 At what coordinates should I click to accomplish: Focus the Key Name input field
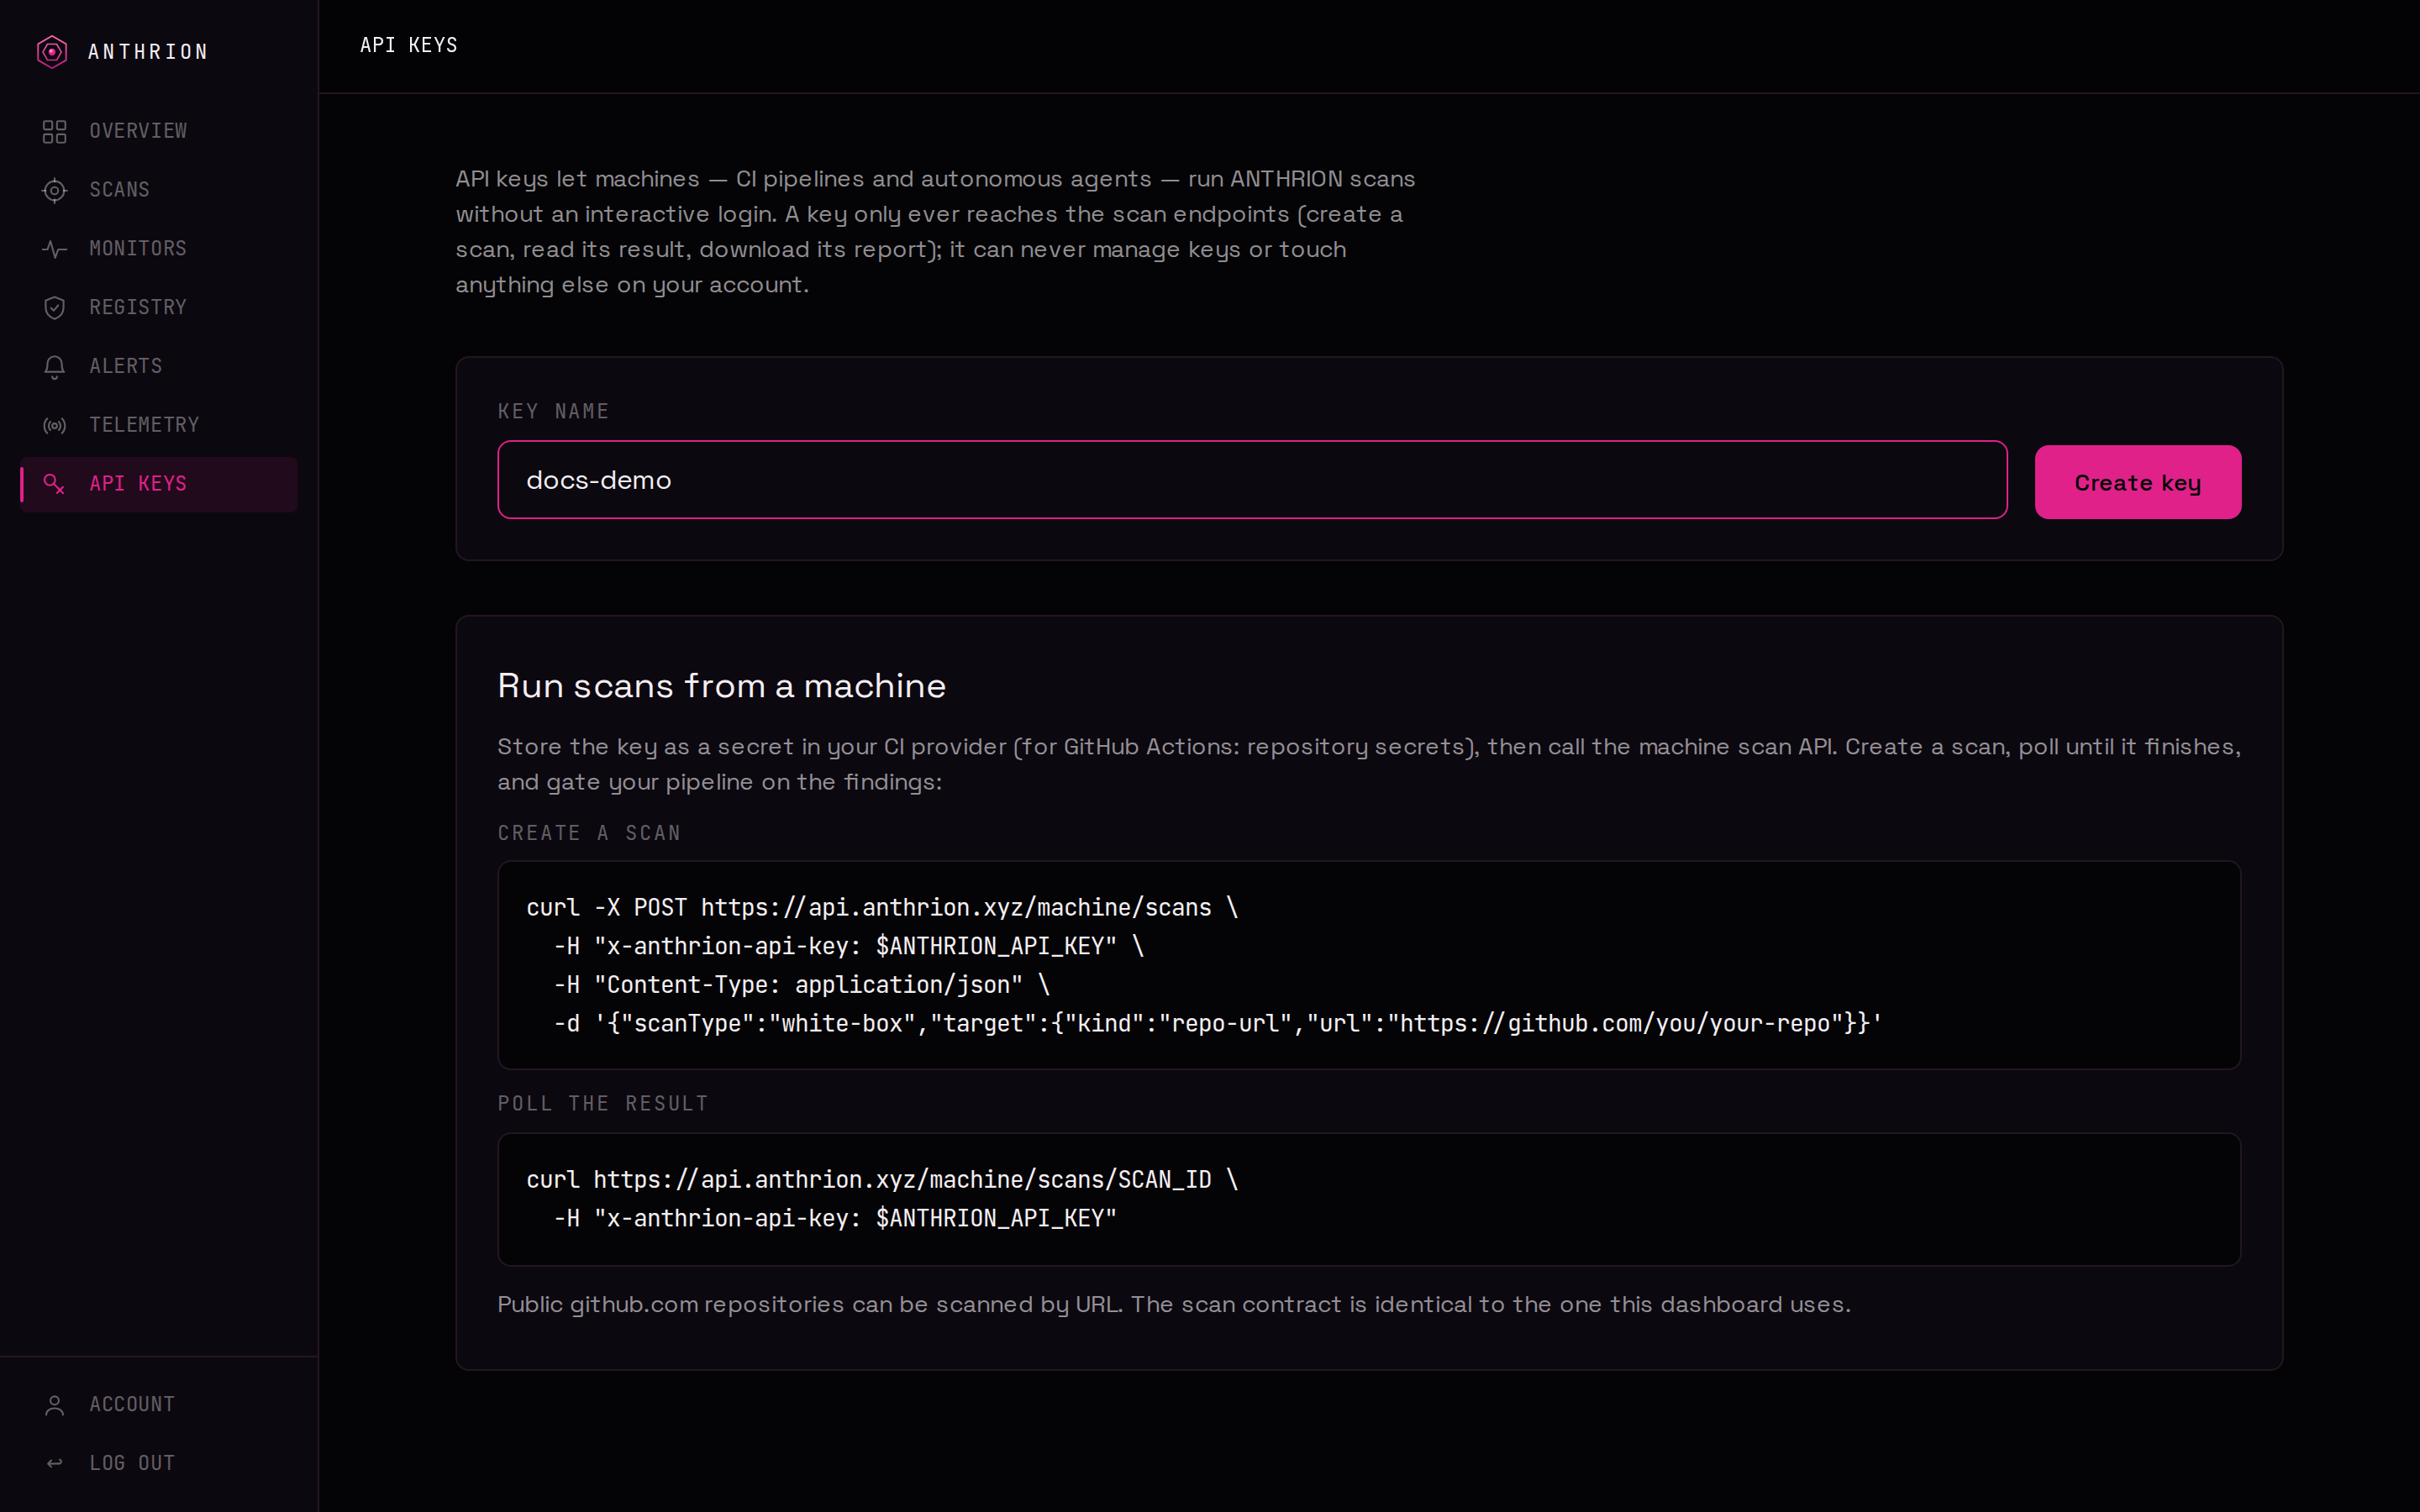[1252, 480]
